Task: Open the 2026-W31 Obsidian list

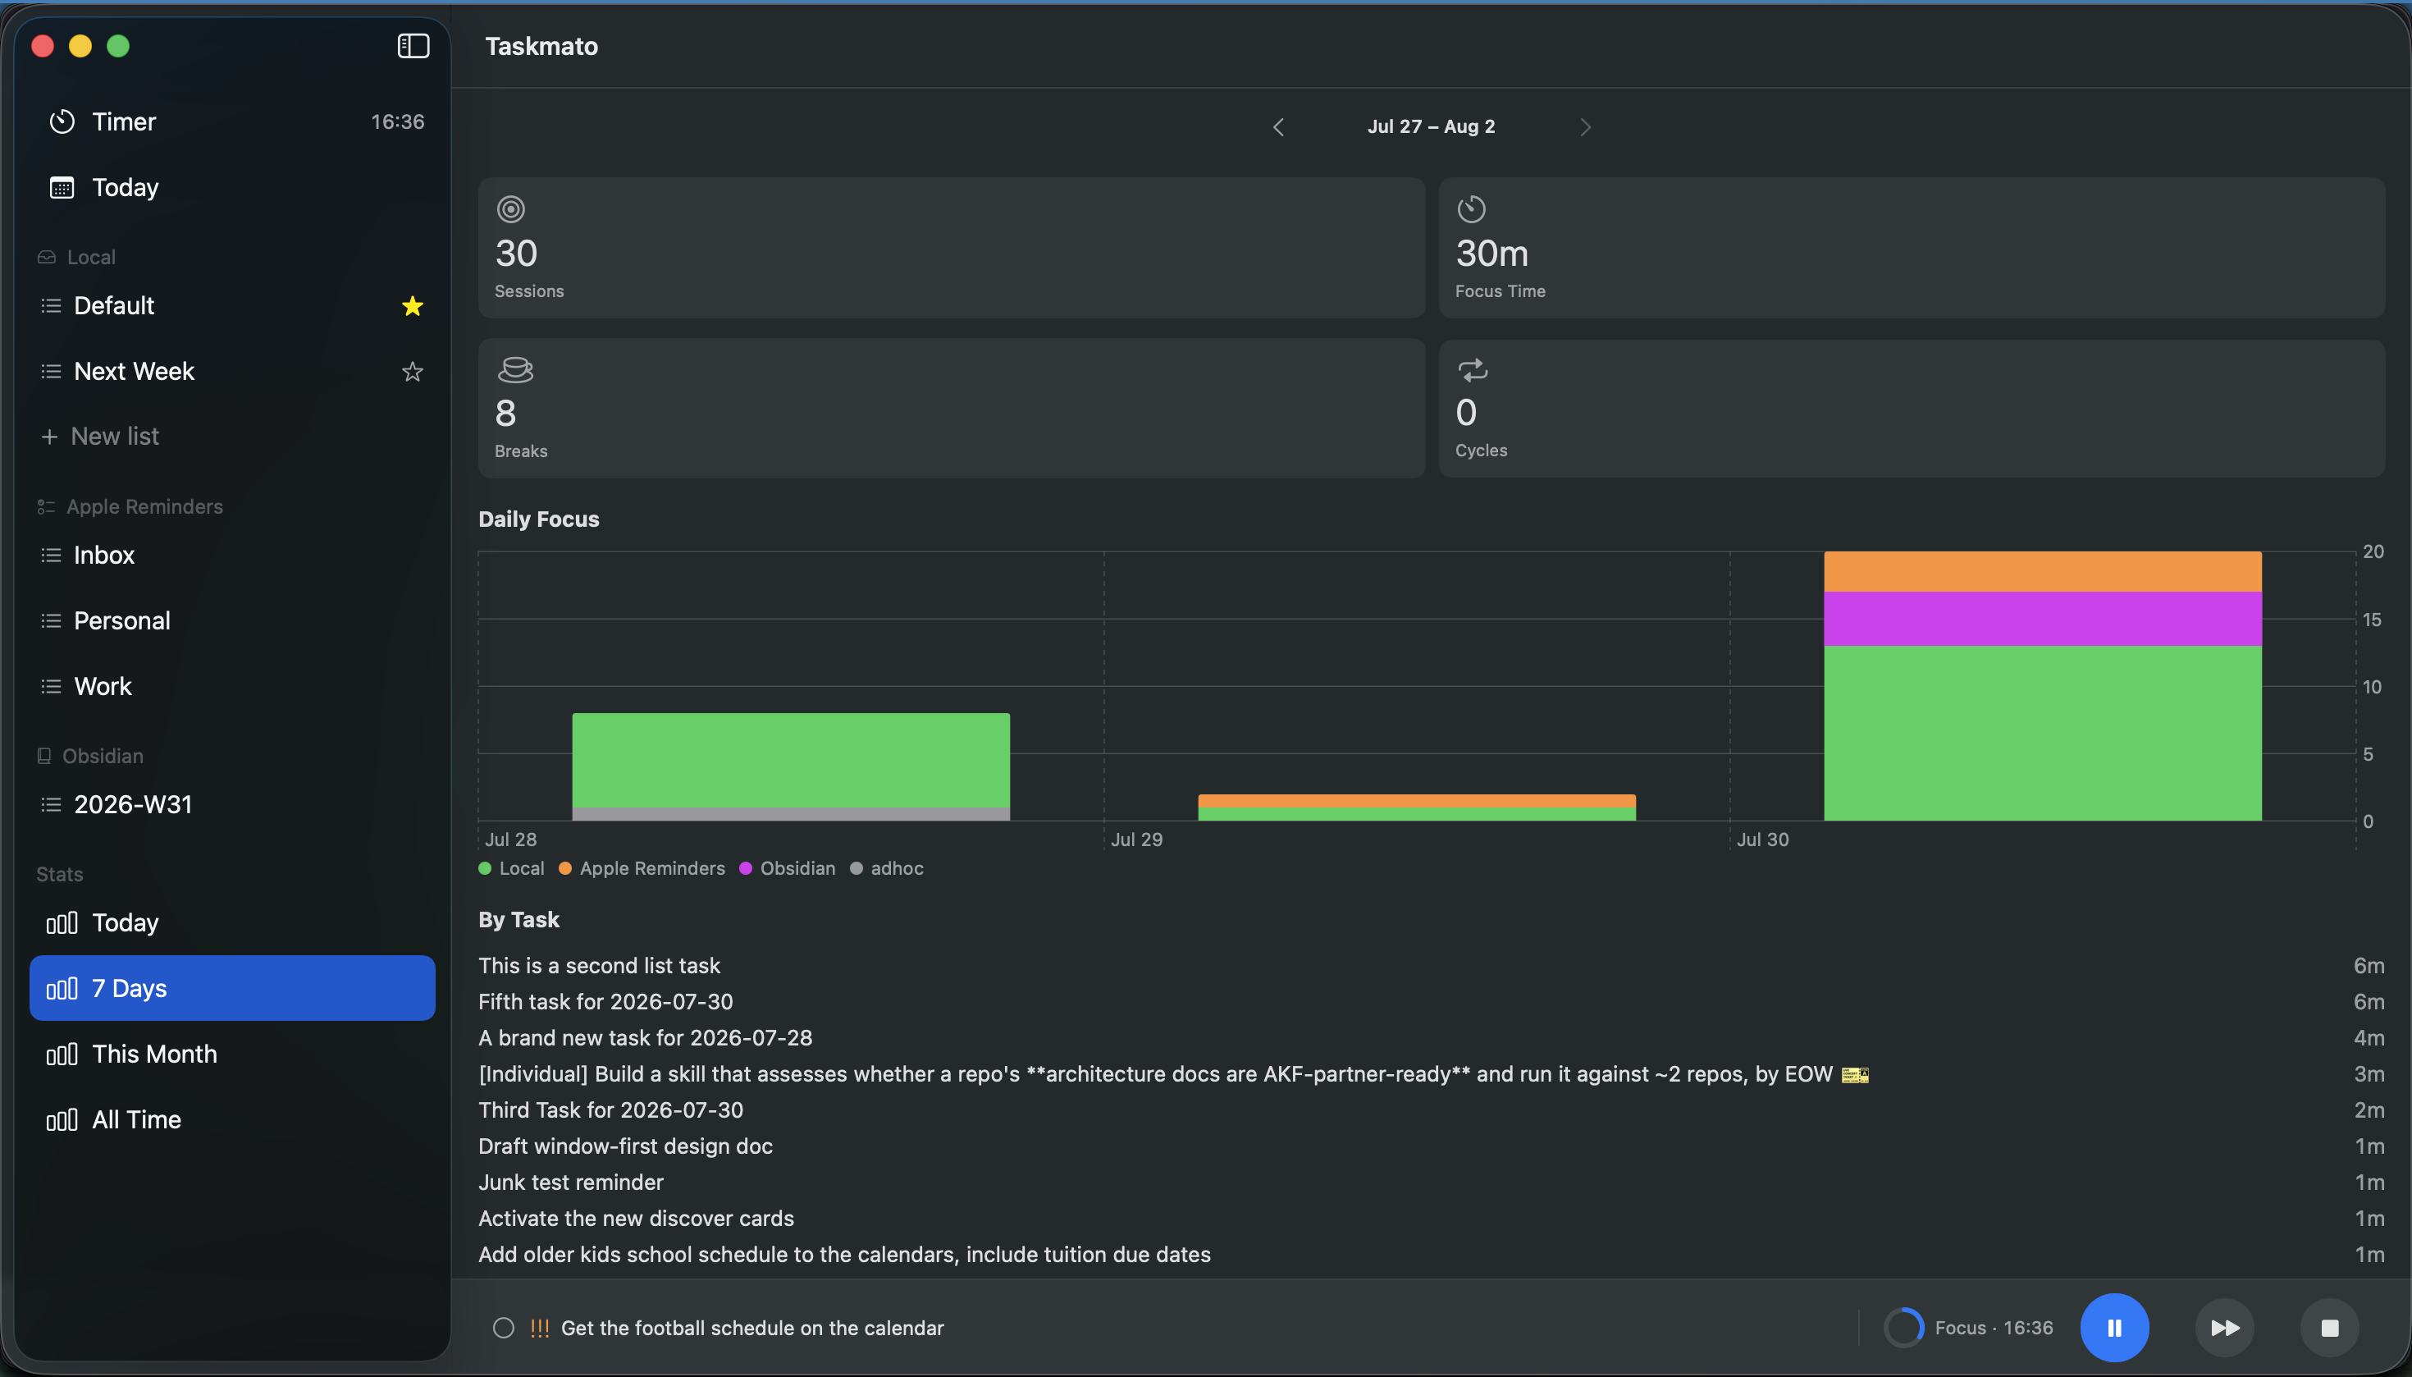Action: tap(233, 804)
